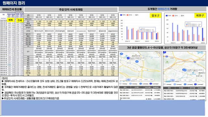Image resolution: width=208 pixels, height=117 pixels.
Task: Click the top-left blue marker on left map
Action: tap(121, 54)
